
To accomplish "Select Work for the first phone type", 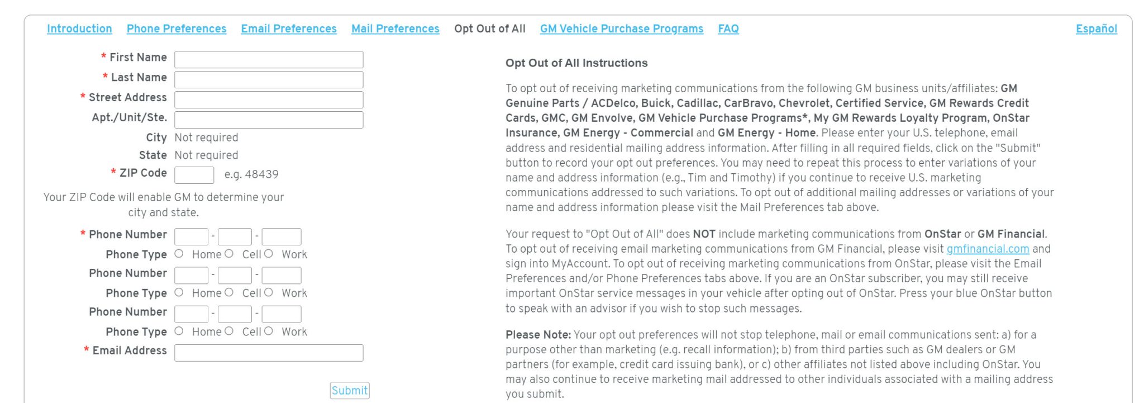I will click(269, 253).
